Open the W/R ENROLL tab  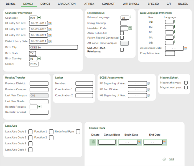click(131, 4)
